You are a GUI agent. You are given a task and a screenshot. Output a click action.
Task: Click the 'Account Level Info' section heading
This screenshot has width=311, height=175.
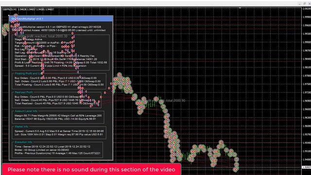pos(26,111)
